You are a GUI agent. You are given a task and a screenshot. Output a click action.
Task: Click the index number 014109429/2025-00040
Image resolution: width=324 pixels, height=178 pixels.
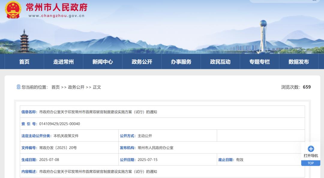[x=60, y=124]
